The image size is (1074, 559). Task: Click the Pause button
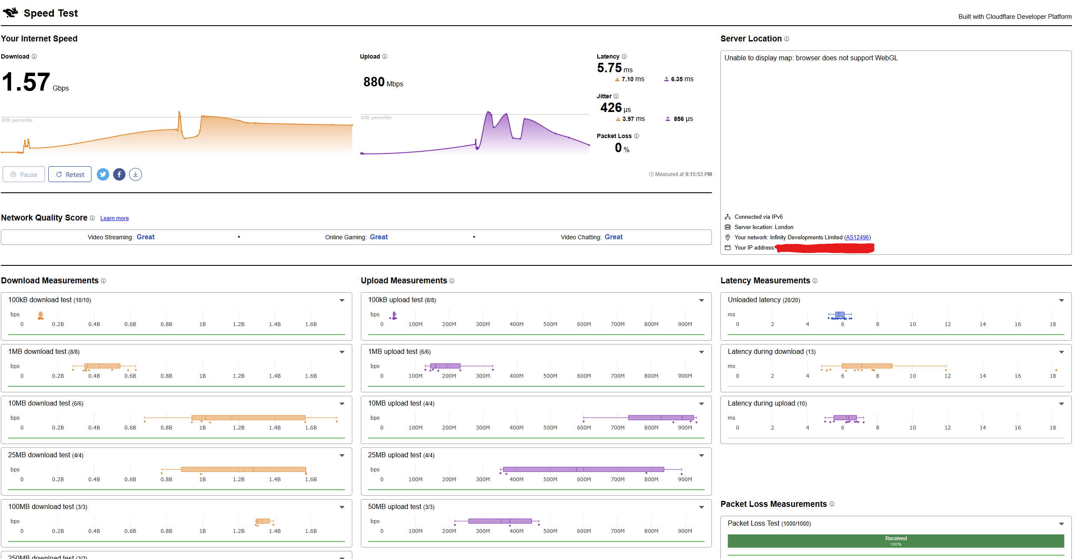click(24, 174)
